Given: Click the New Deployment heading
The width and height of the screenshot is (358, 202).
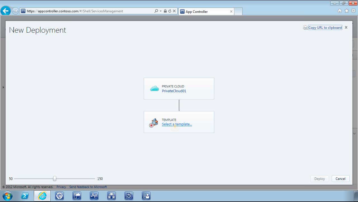Looking at the screenshot, I should 37,30.
